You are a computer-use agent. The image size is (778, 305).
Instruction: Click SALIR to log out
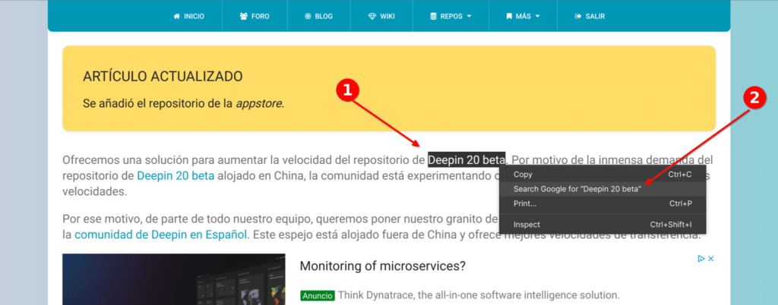[x=590, y=17]
